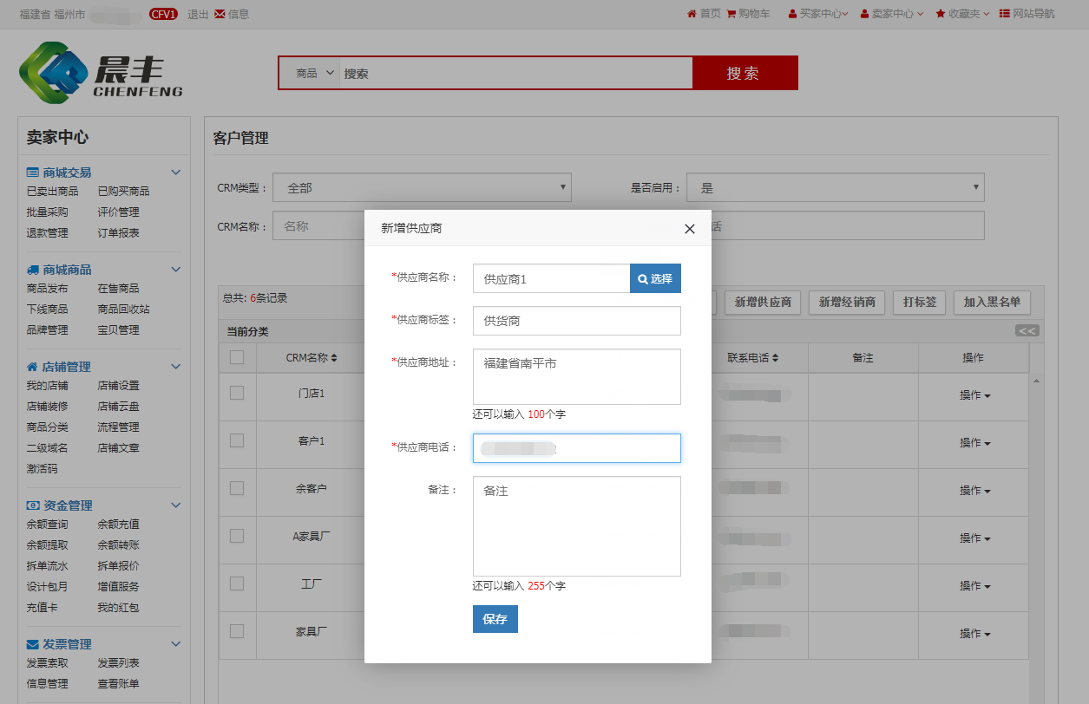Open the CRM类型 dropdown showing 全部

(x=422, y=187)
